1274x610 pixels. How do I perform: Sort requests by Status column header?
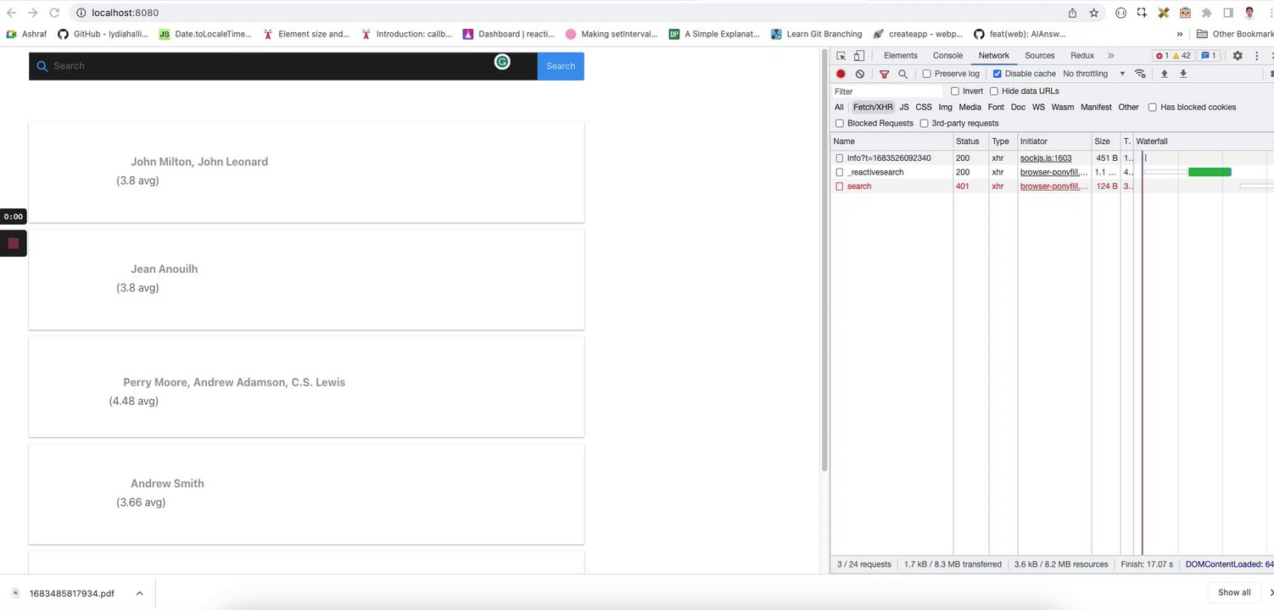pyautogui.click(x=970, y=141)
